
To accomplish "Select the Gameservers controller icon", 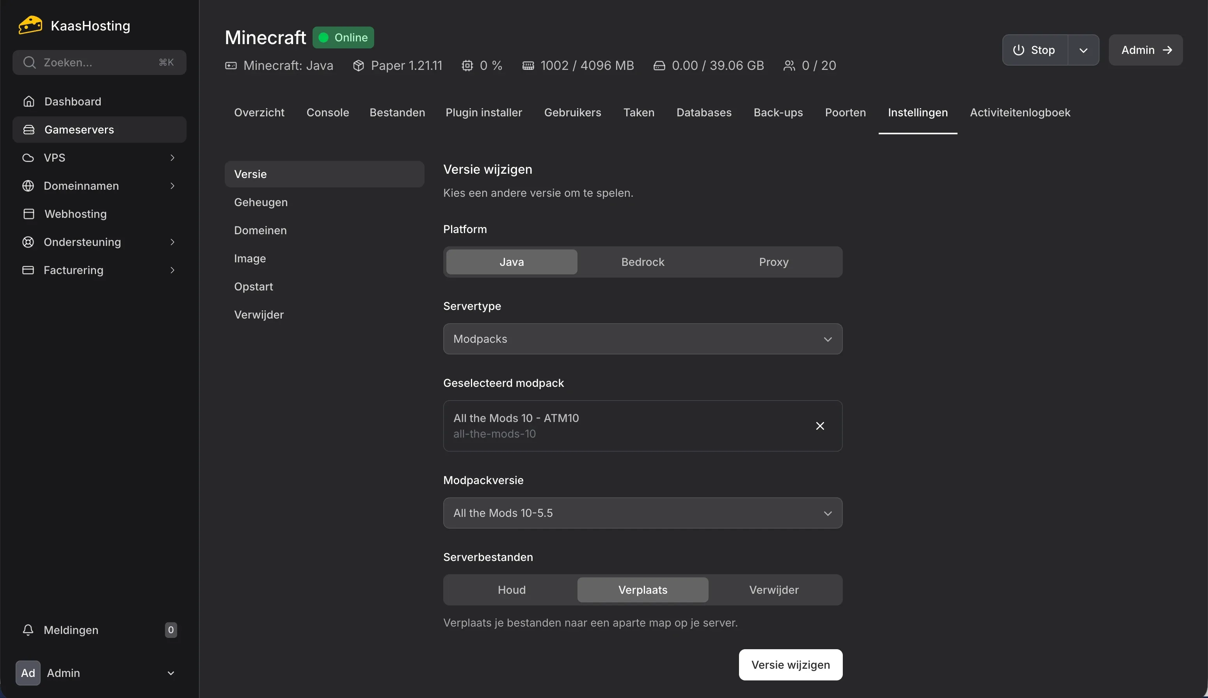I will 28,130.
